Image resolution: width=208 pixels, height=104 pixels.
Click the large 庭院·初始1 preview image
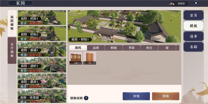coord(124,27)
